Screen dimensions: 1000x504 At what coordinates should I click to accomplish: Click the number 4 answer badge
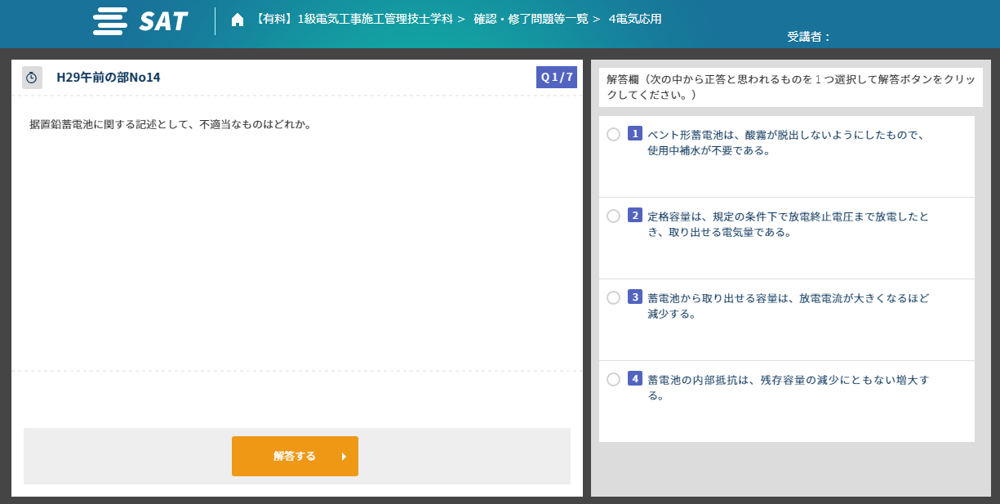pos(635,379)
